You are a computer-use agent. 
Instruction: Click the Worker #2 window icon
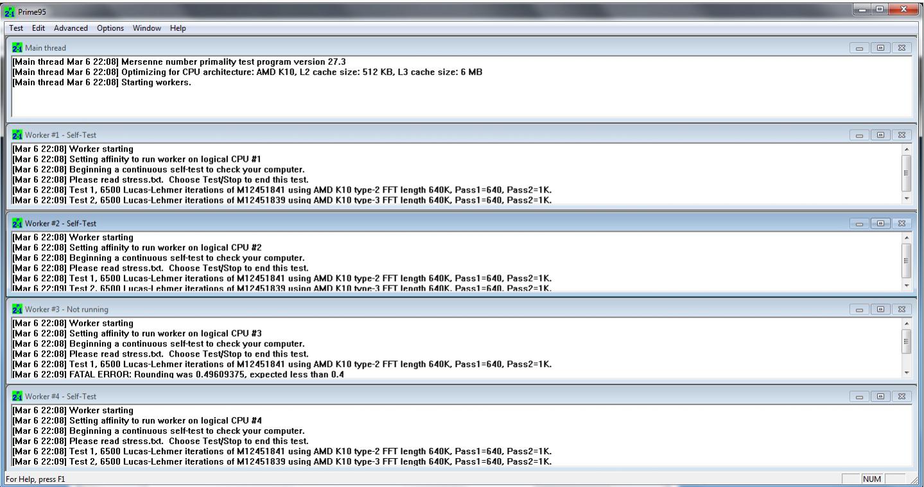pyautogui.click(x=17, y=223)
